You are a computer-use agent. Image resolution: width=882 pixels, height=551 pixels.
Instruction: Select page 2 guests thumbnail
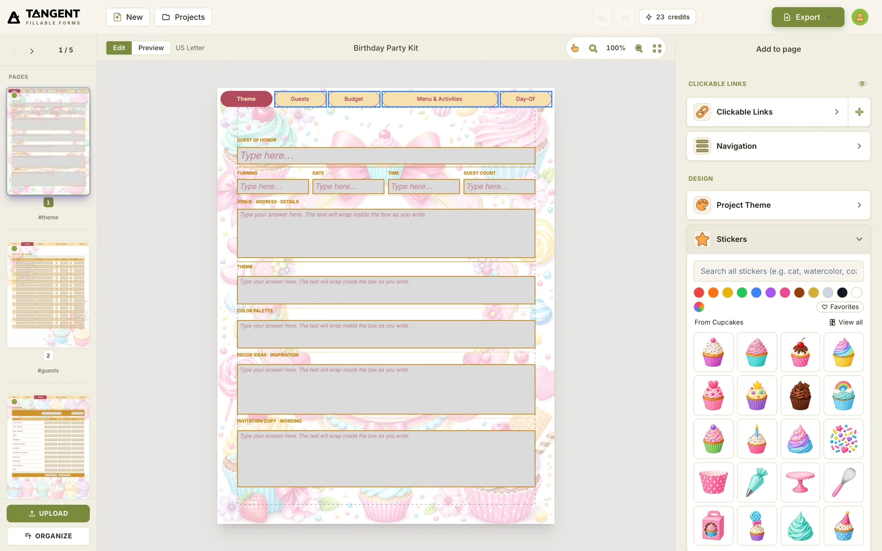[48, 294]
